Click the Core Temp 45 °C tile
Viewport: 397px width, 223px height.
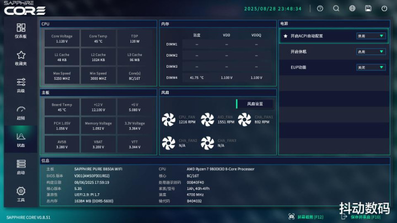coord(98,39)
